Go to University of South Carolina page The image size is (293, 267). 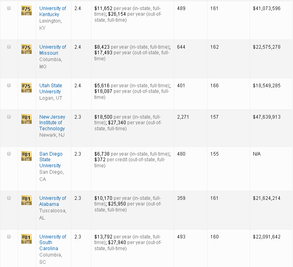click(53, 242)
